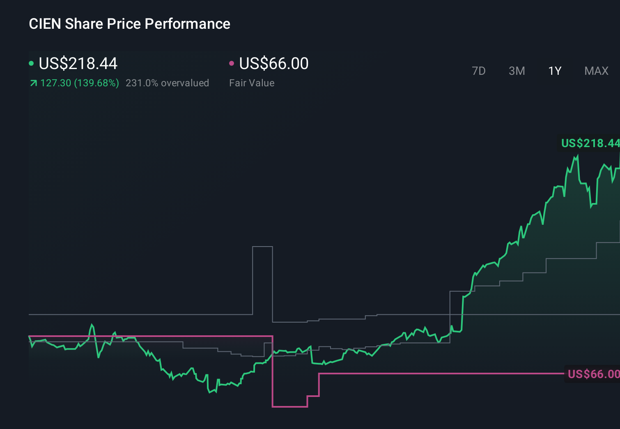This screenshot has width=620, height=429.
Task: Click the pink Fair Value legend dot
Action: coord(232,63)
